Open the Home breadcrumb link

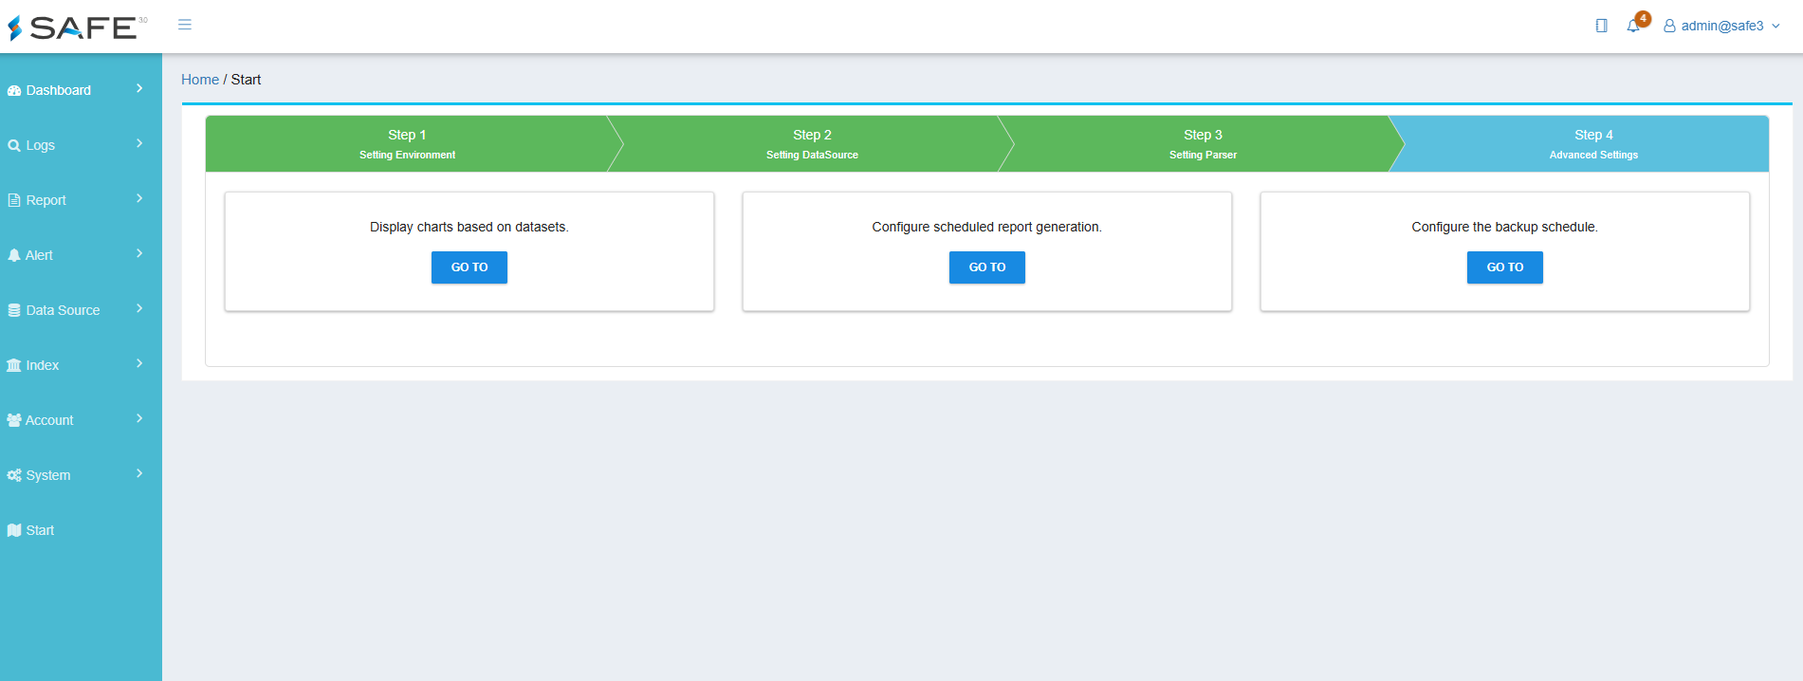click(200, 80)
